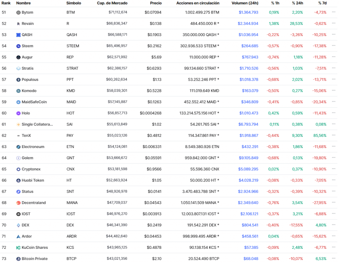This screenshot has width=339, height=263.
Task: Click DEX 24h change -17,55%
Action: pyautogui.click(x=296, y=225)
